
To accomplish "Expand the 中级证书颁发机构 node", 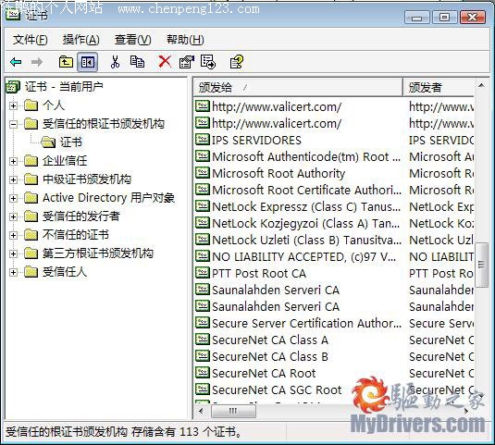I will (x=13, y=179).
